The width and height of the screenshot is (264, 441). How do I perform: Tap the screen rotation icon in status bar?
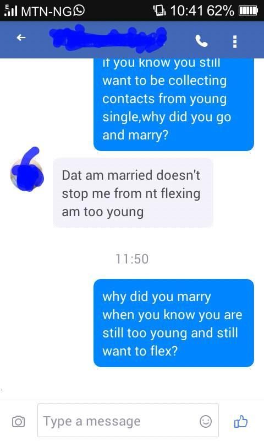tap(159, 10)
